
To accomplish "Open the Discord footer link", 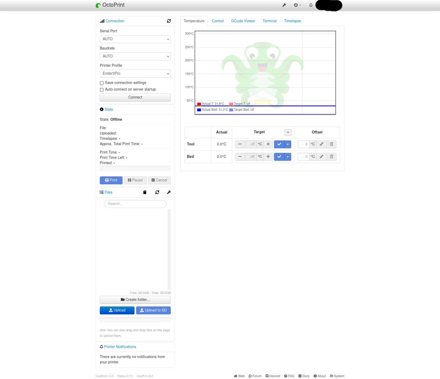I will (273, 376).
